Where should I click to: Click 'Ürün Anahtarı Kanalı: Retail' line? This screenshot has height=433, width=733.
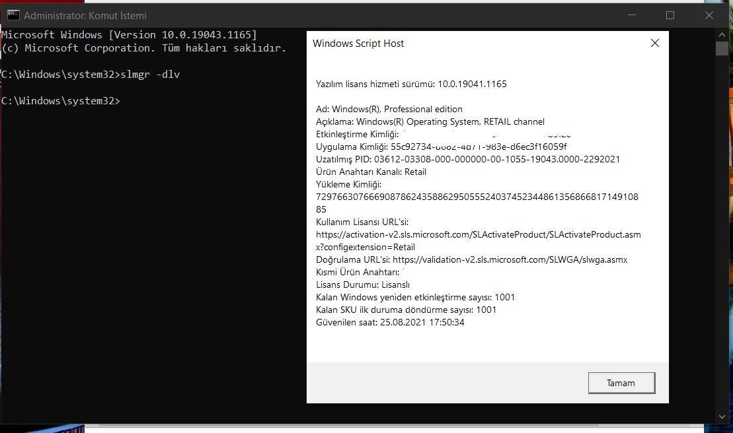click(x=371, y=172)
